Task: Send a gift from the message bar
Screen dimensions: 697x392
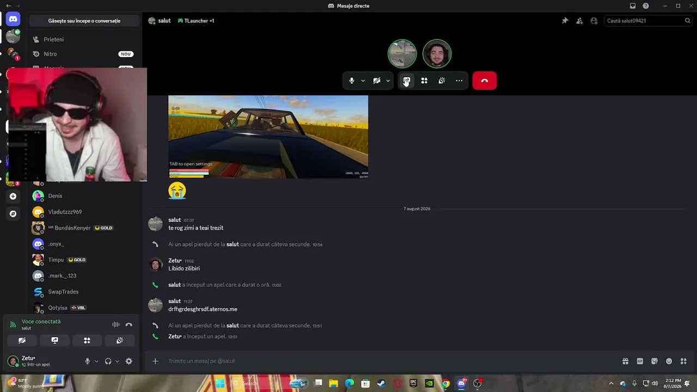Action: [626, 361]
